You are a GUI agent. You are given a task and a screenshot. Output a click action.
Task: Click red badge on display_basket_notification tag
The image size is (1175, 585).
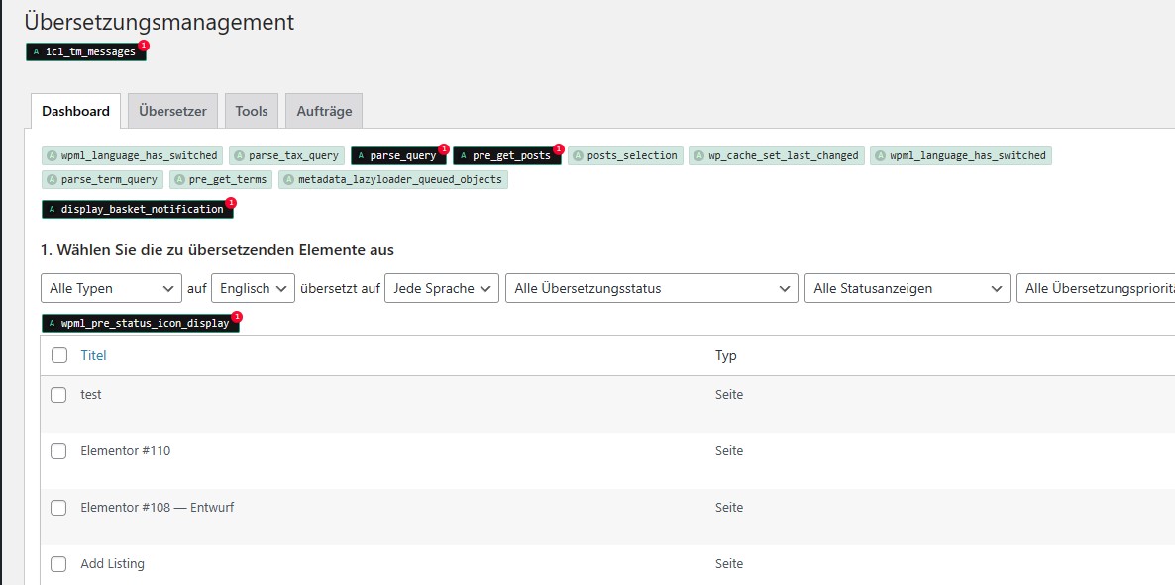pyautogui.click(x=231, y=202)
